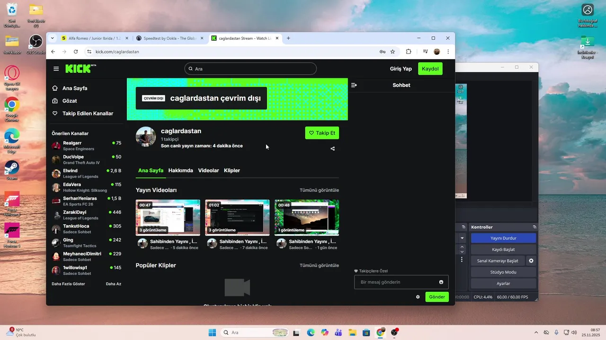Open Chrome tab search chevron

point(53,38)
